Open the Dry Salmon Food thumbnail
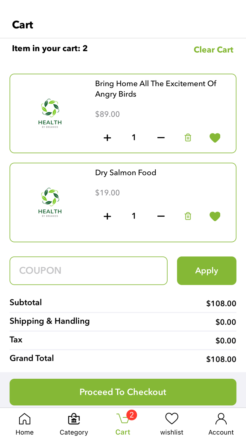246x437 pixels. coord(50,202)
